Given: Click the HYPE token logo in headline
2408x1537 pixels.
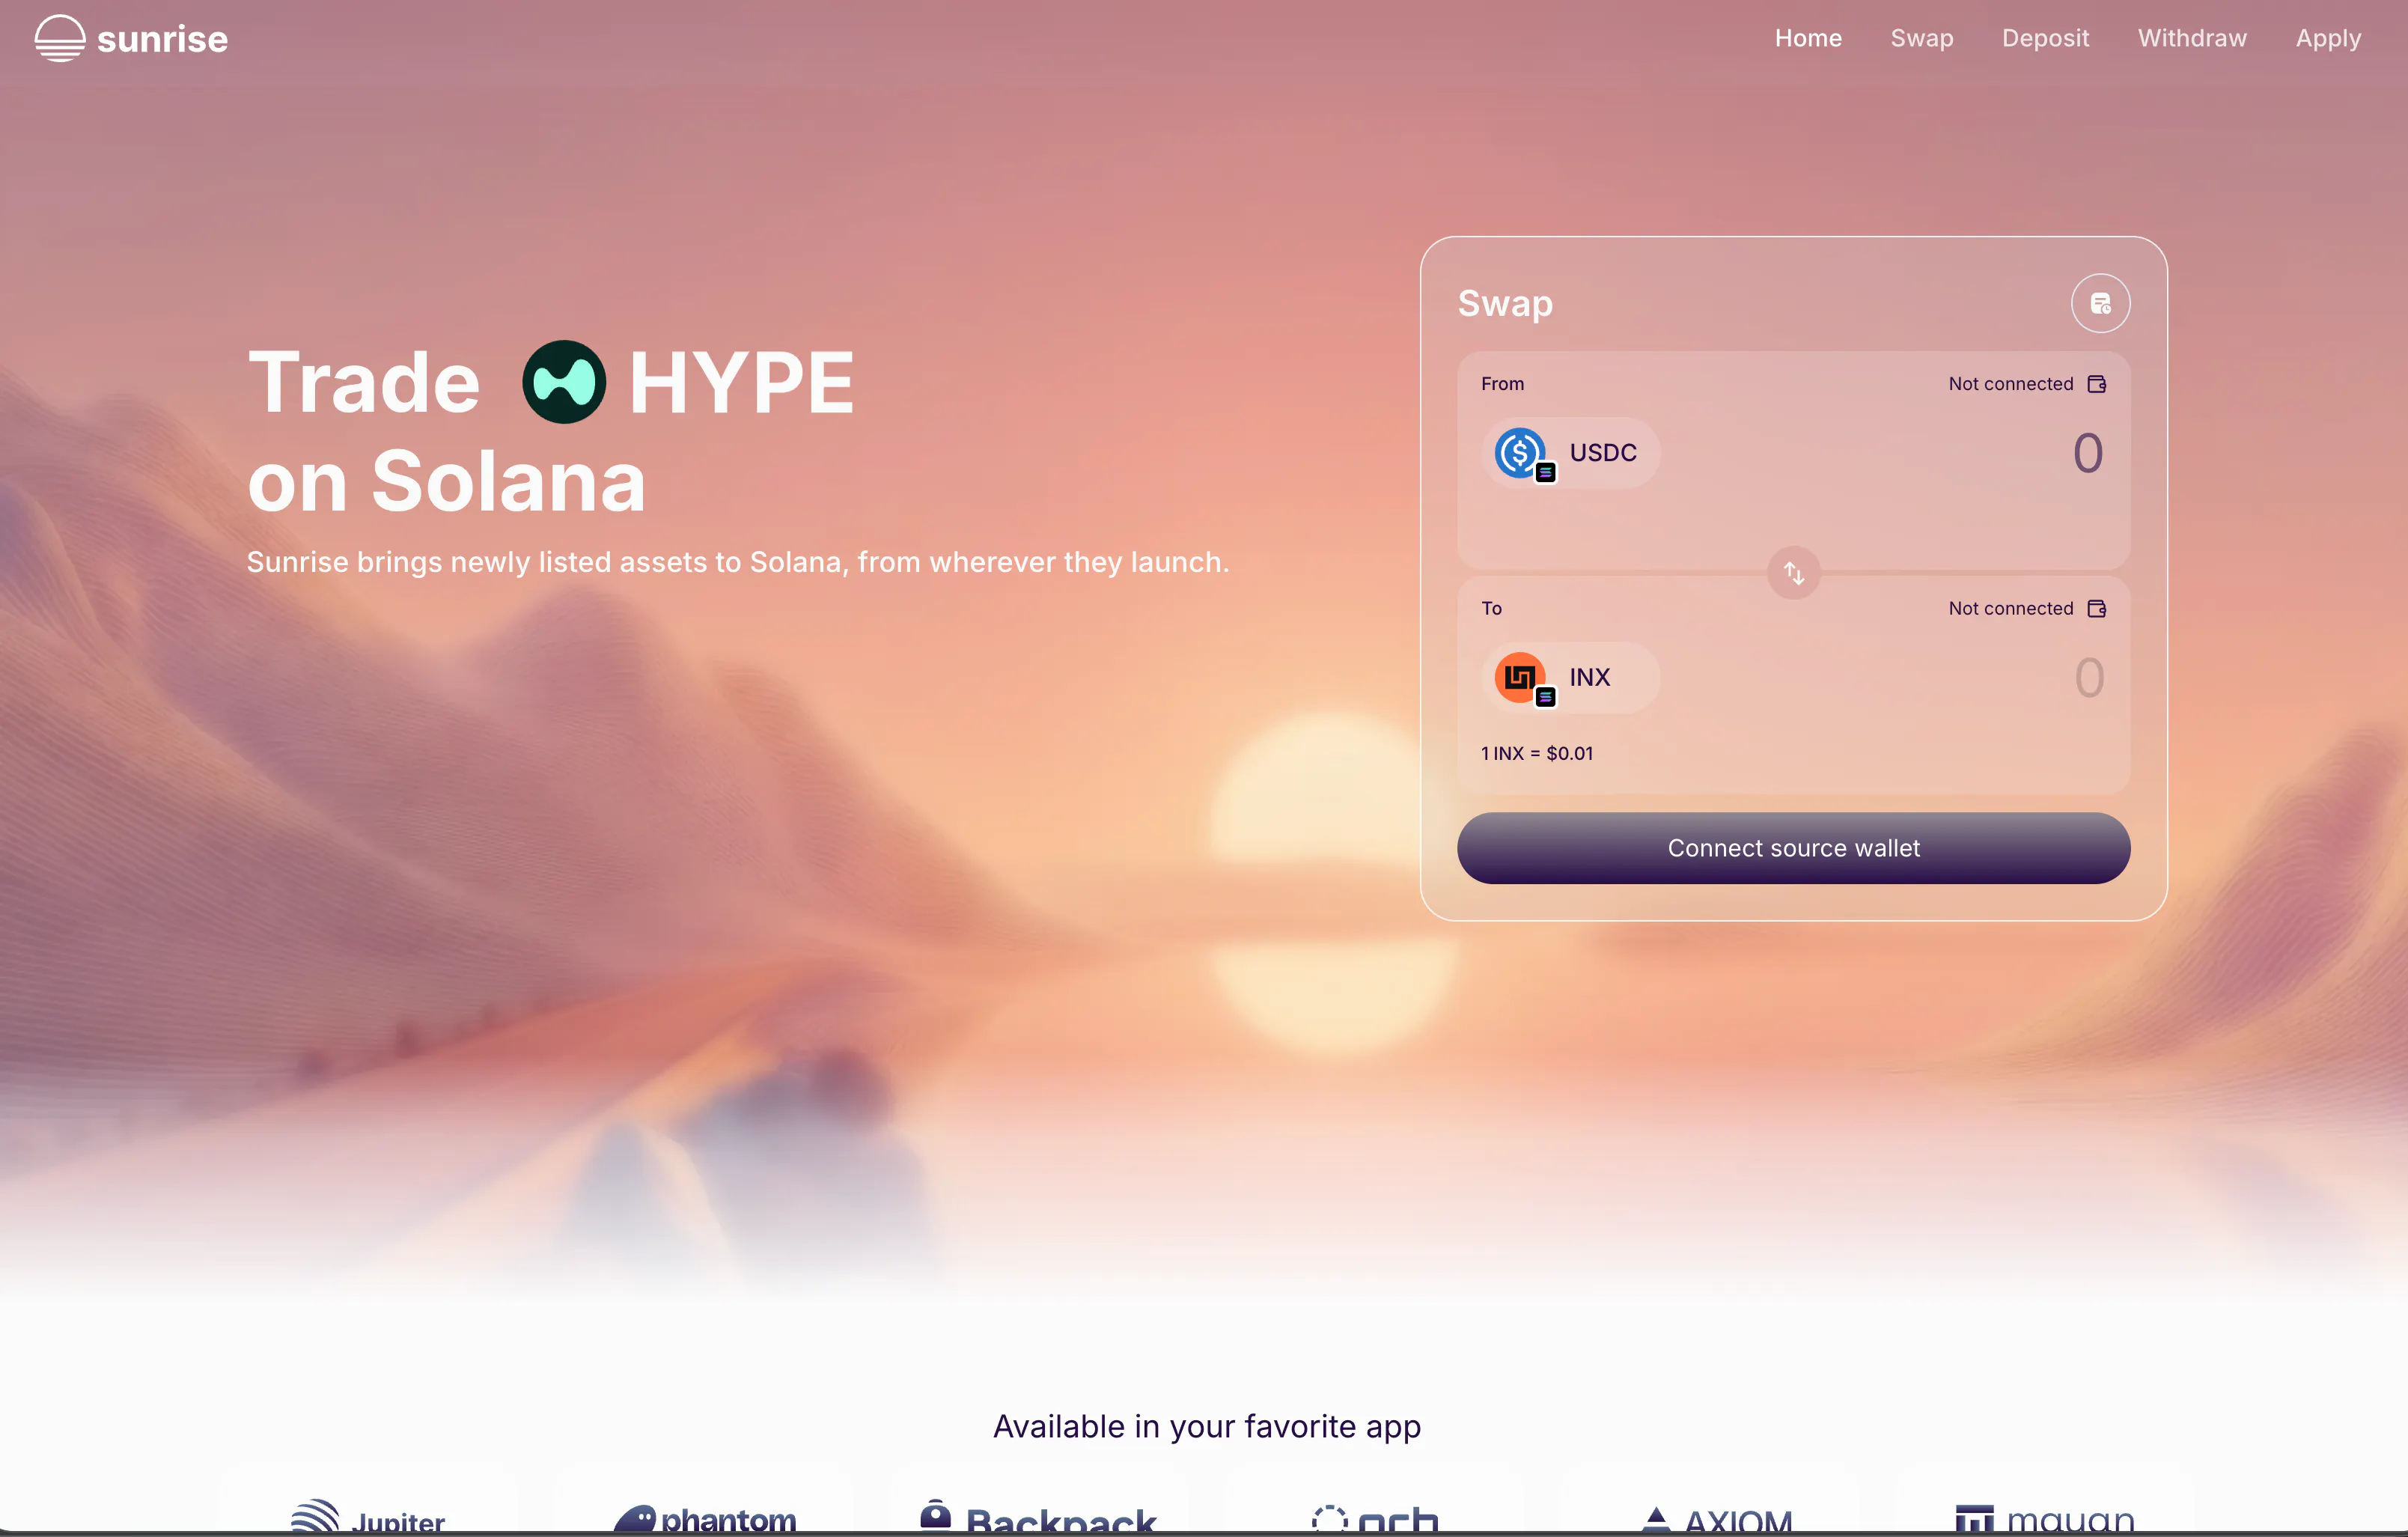Looking at the screenshot, I should pyautogui.click(x=564, y=382).
